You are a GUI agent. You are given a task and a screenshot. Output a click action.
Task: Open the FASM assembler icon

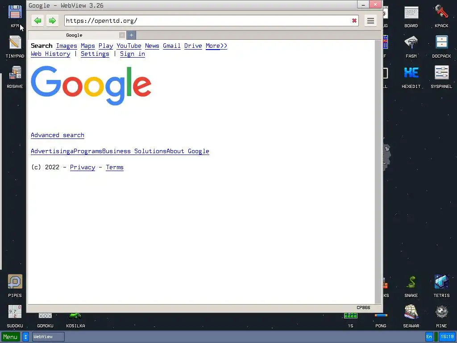411,46
